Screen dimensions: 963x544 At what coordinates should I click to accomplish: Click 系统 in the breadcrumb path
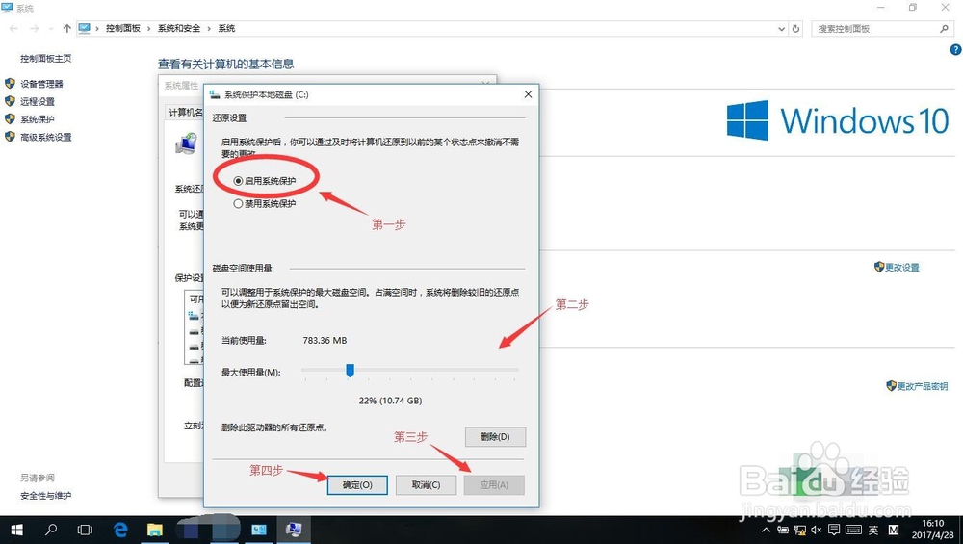226,28
